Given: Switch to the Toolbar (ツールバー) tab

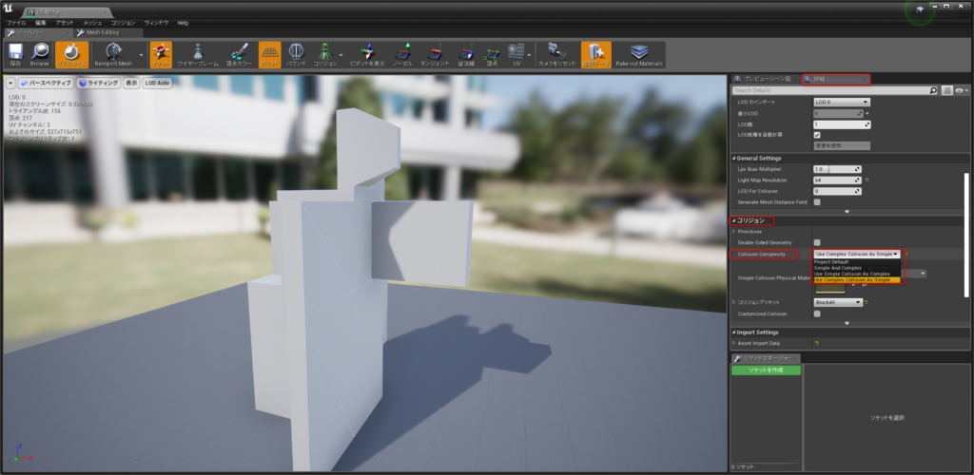Looking at the screenshot, I should click(x=38, y=32).
